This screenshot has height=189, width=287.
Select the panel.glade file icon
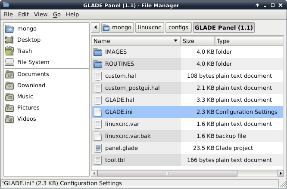click(98, 148)
